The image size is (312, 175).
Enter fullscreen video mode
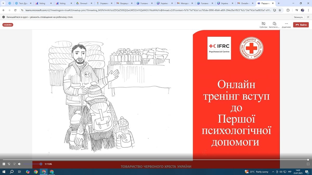click(x=308, y=164)
